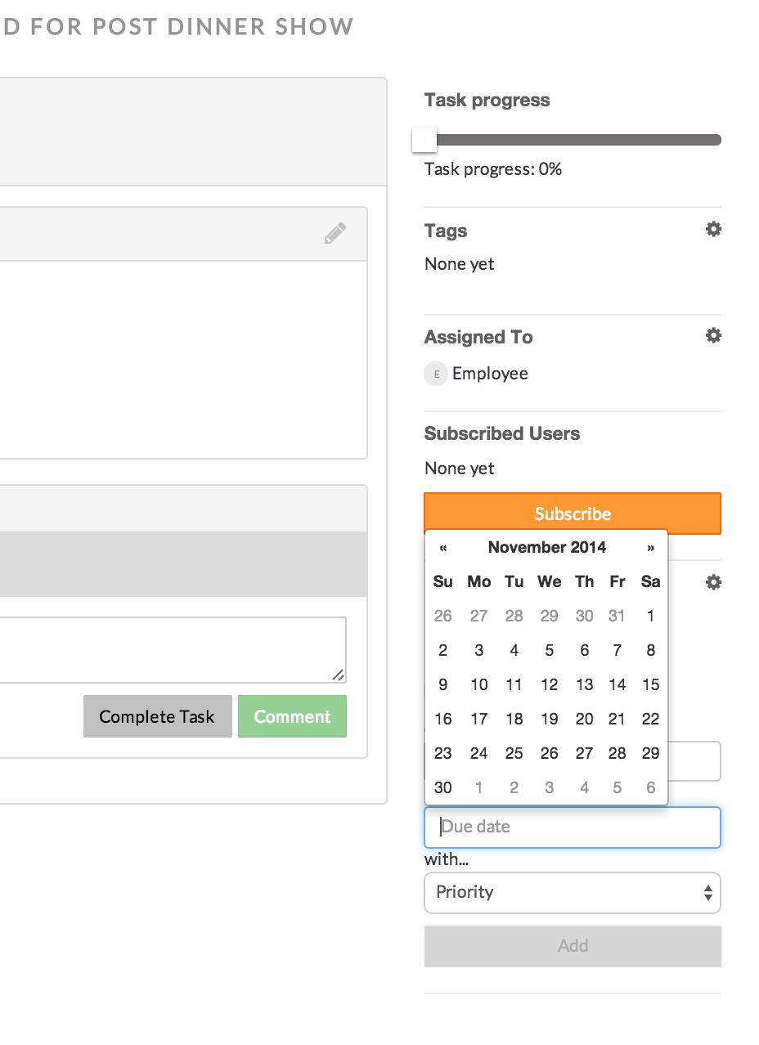Focus the Due date field

573,827
